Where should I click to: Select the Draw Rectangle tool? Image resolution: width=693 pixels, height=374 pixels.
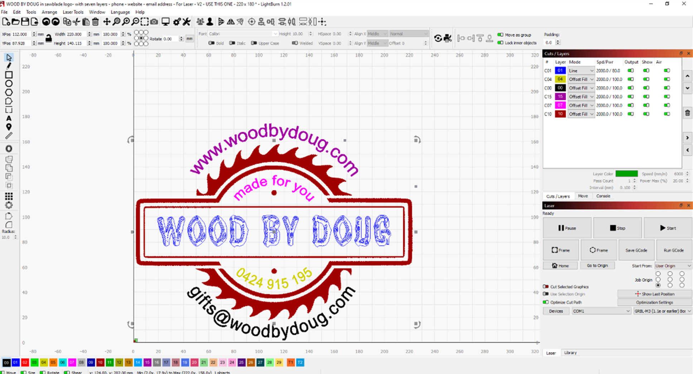tap(9, 75)
